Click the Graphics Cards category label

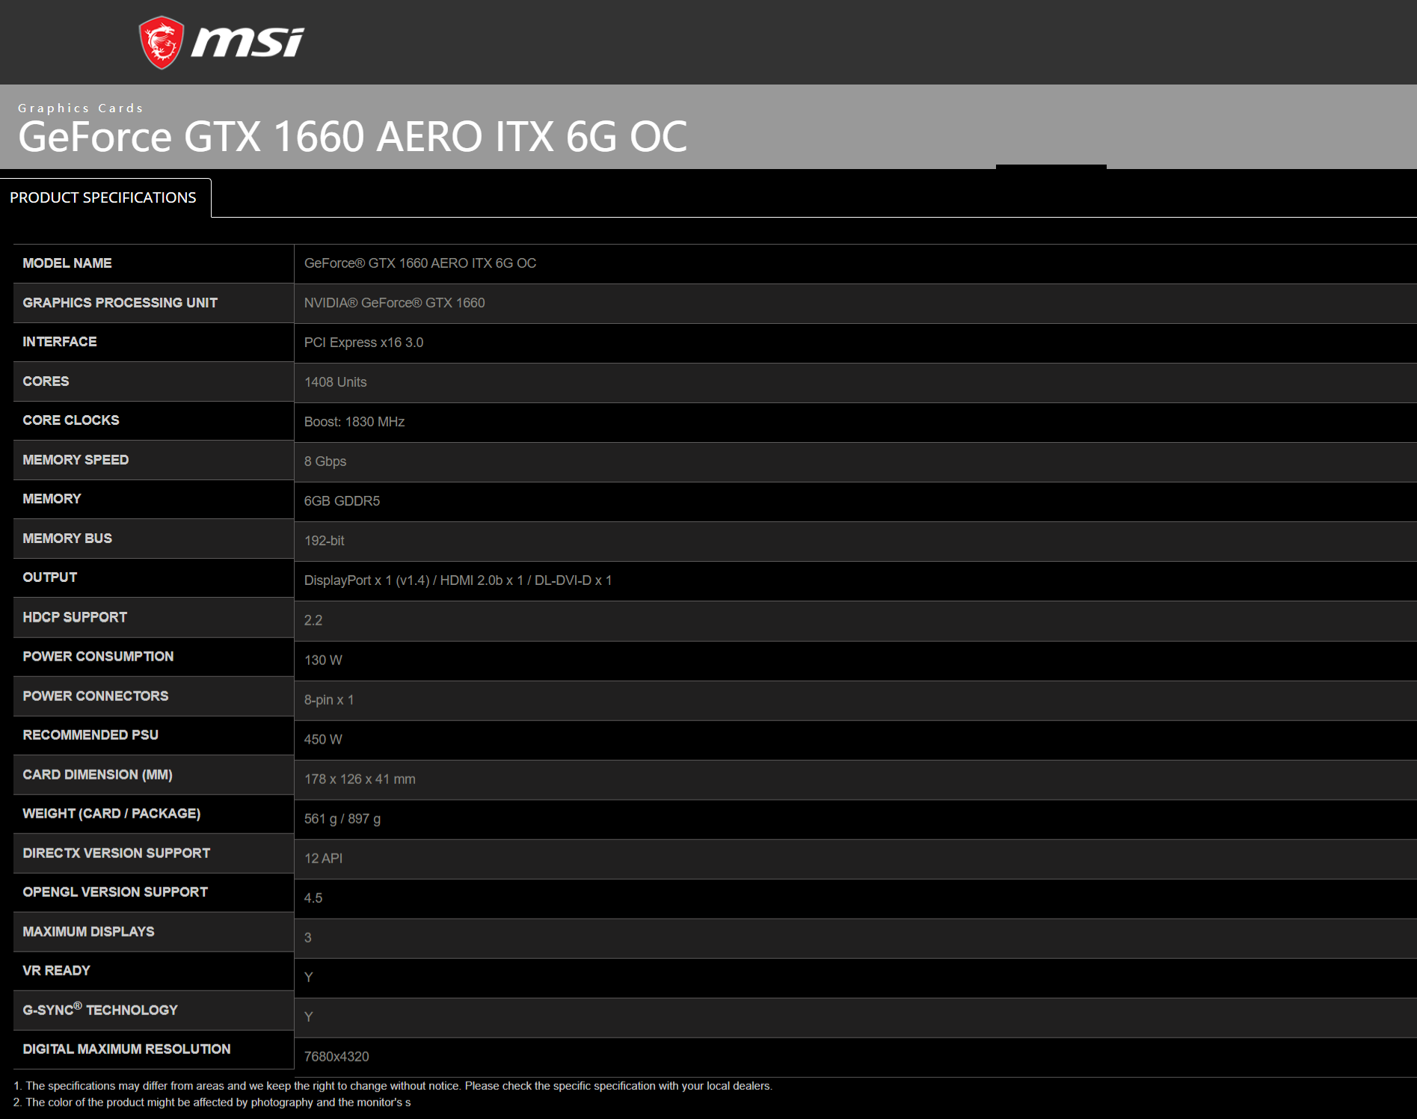80,108
